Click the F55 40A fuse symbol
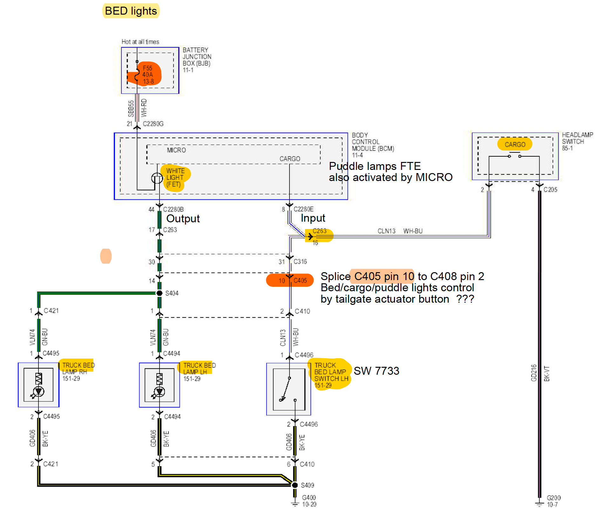Screen dimensions: 605x524 pyautogui.click(x=138, y=74)
